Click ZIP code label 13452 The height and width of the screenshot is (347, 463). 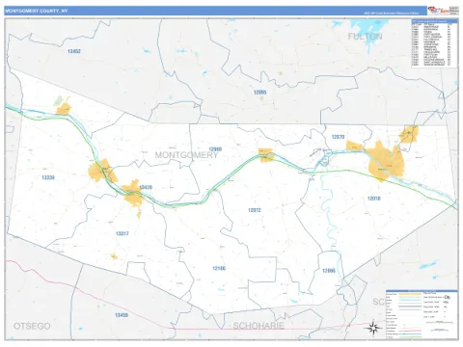(74, 51)
